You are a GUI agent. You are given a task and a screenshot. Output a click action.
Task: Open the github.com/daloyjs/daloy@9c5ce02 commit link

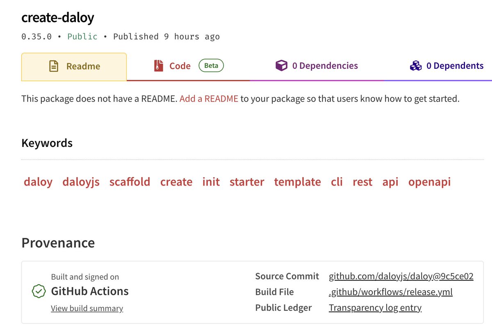(401, 276)
